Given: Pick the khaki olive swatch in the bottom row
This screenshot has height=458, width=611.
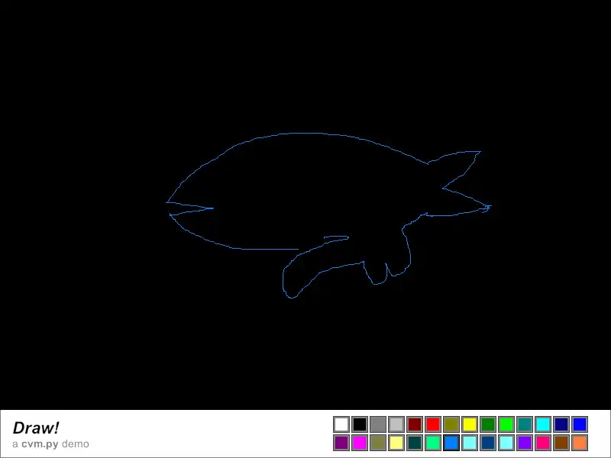Looking at the screenshot, I should pyautogui.click(x=378, y=443).
